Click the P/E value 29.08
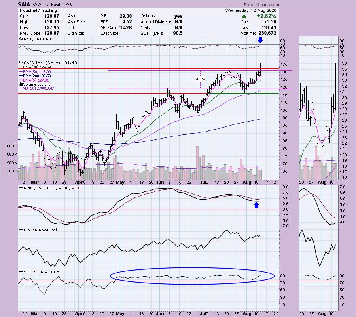The width and height of the screenshot is (356, 317). point(126,16)
